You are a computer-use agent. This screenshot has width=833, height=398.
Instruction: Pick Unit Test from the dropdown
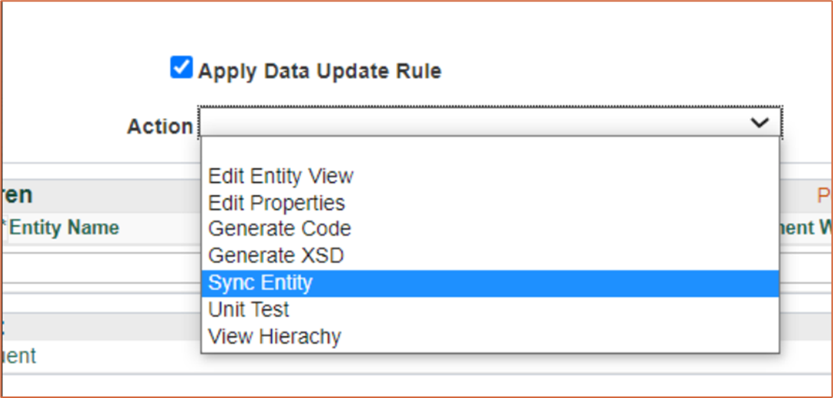tap(249, 309)
